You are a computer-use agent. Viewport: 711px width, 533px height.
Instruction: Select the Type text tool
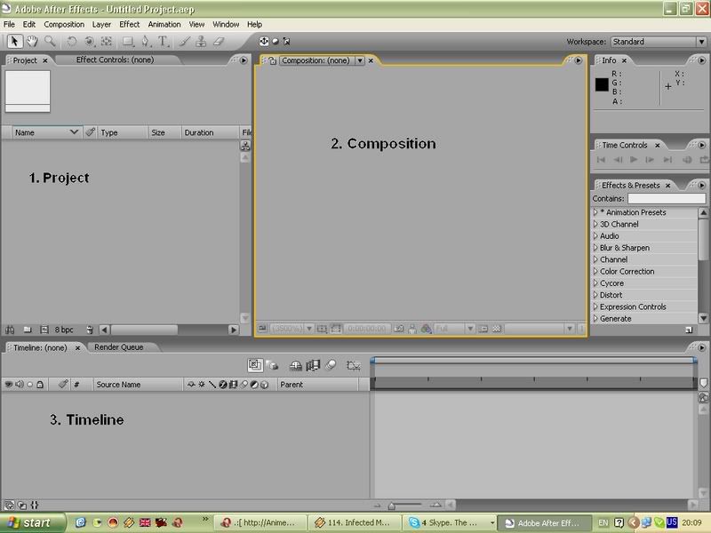coord(163,42)
